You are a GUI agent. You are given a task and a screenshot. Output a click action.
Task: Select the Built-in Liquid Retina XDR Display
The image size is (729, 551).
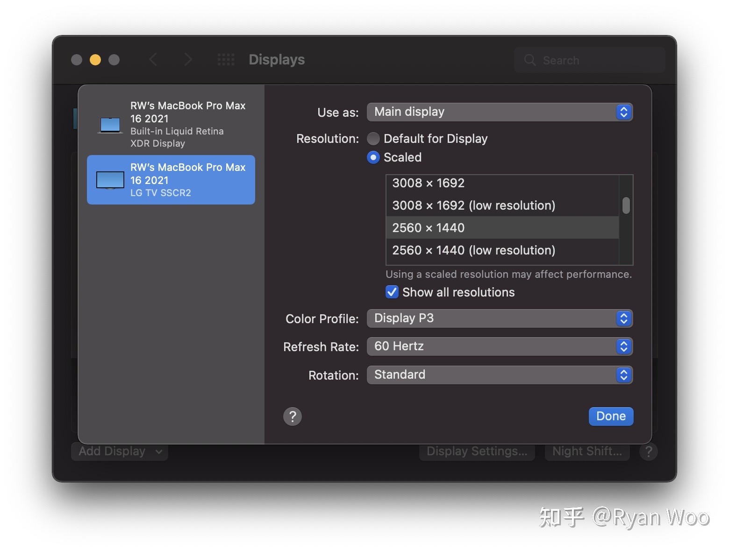[171, 124]
